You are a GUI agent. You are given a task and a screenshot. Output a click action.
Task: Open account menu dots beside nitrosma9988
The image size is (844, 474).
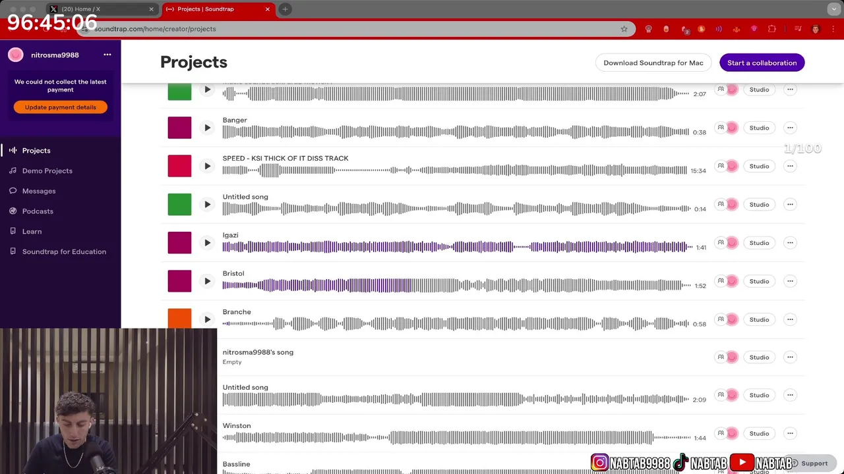(x=107, y=55)
